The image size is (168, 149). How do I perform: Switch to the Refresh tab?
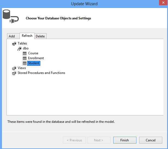tap(27, 36)
